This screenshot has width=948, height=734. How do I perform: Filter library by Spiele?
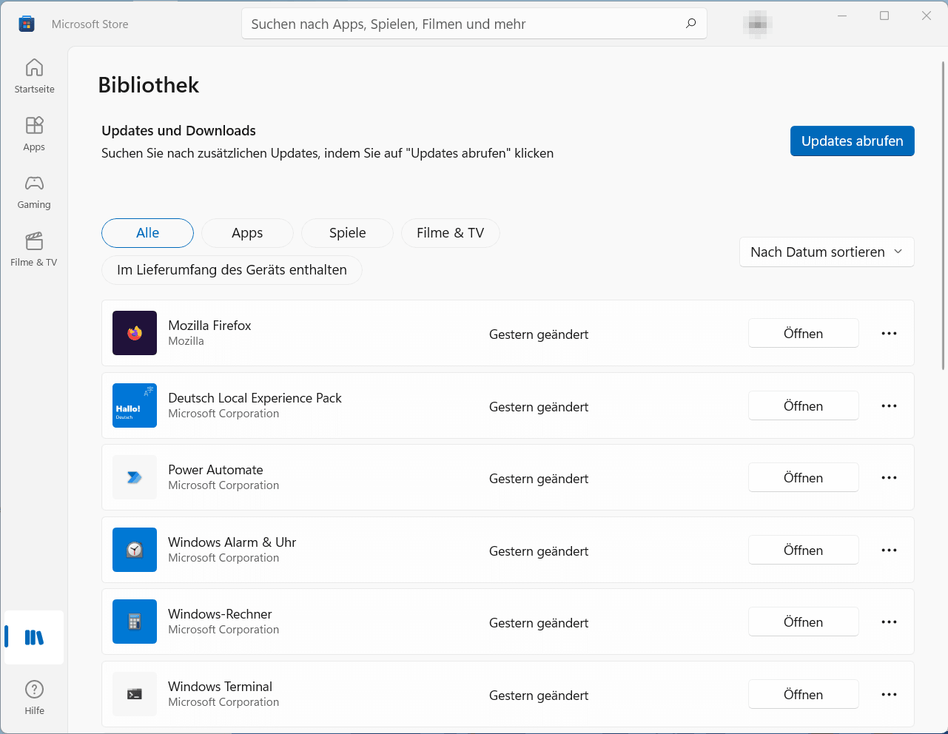347,233
